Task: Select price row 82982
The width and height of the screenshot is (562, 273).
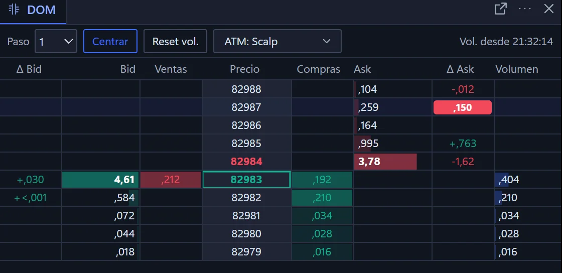Action: 246,198
